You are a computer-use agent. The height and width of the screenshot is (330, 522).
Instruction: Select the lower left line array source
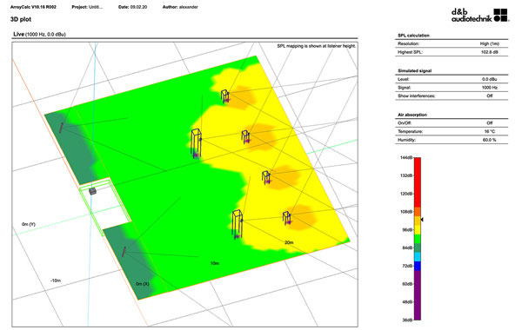(x=124, y=252)
